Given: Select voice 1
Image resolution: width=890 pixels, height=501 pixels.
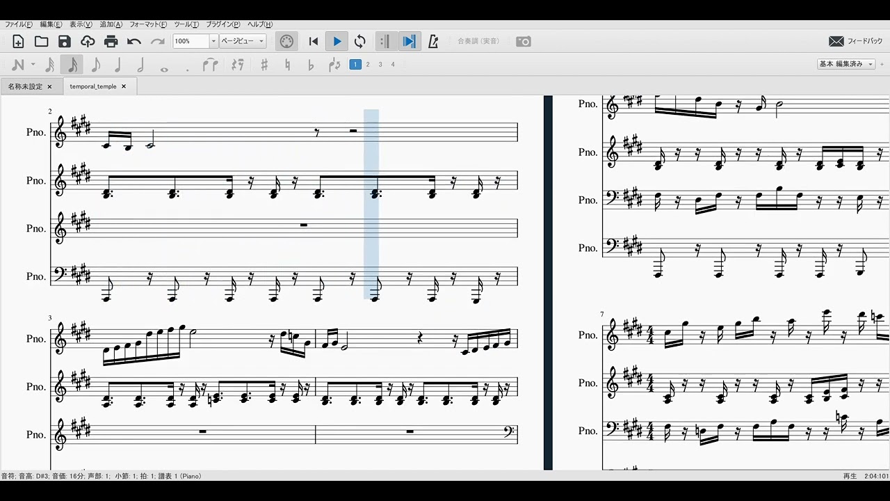Looking at the screenshot, I should pyautogui.click(x=355, y=65).
